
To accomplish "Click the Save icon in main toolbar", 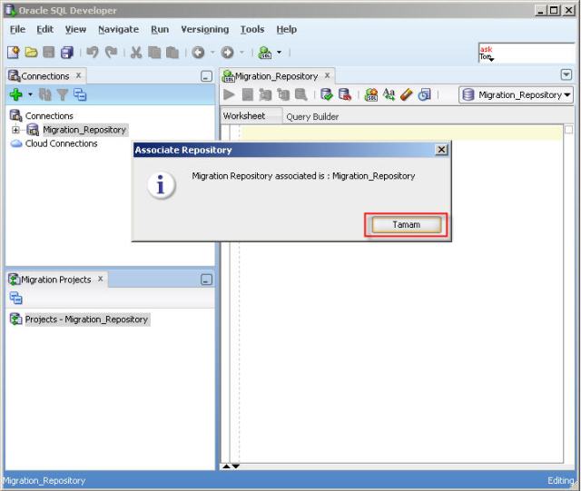I will [49, 53].
